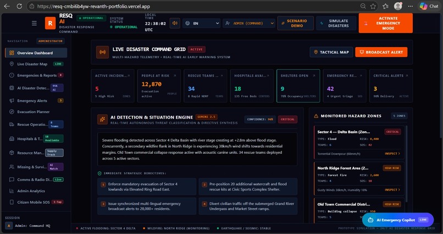
Task: Expand the Critical Alerts card arrow
Action: pyautogui.click(x=407, y=76)
